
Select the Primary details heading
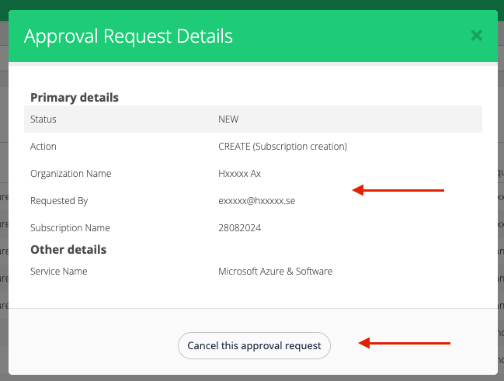(x=75, y=98)
